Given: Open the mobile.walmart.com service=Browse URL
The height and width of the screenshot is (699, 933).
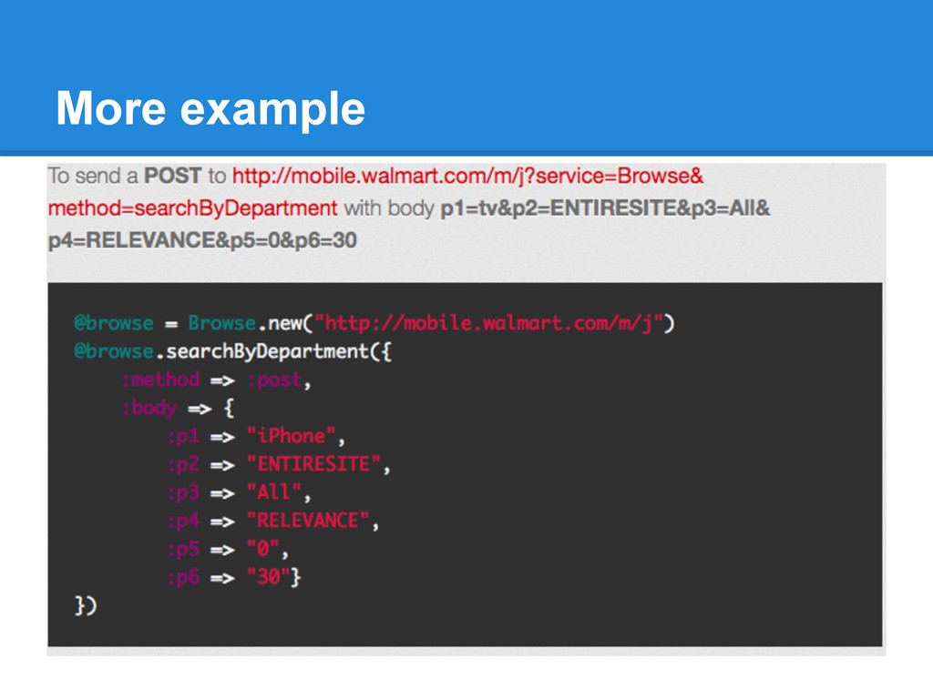Looking at the screenshot, I should pos(467,176).
